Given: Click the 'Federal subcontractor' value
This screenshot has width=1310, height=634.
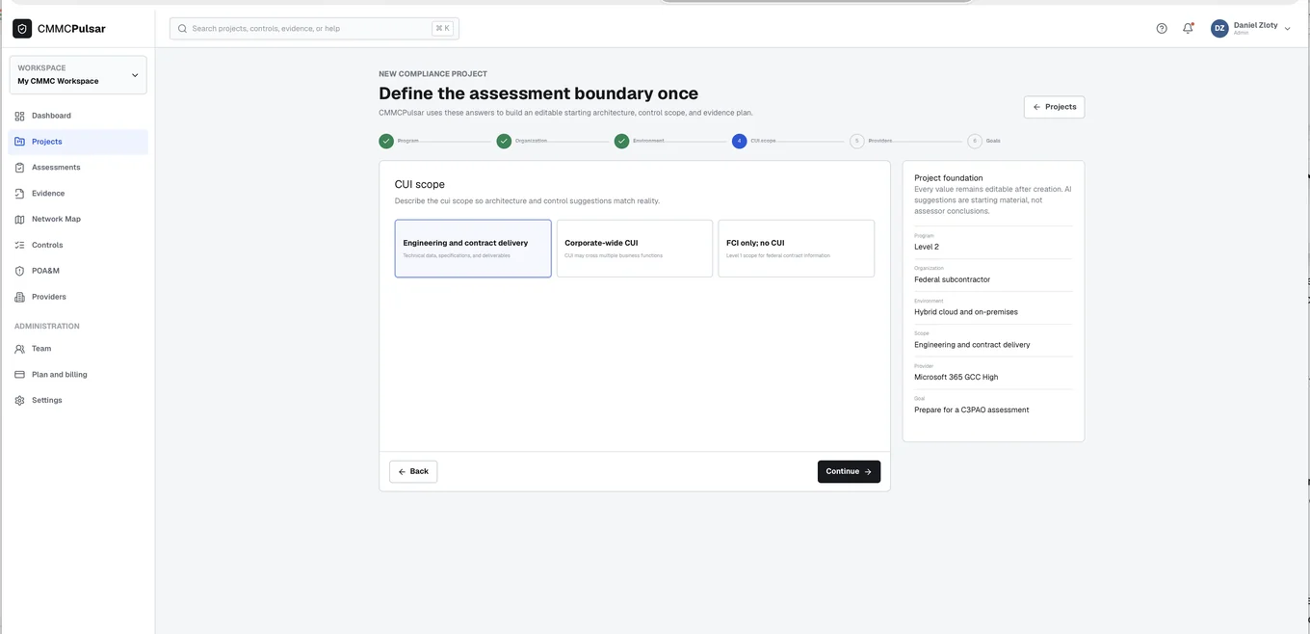Looking at the screenshot, I should pos(952,279).
